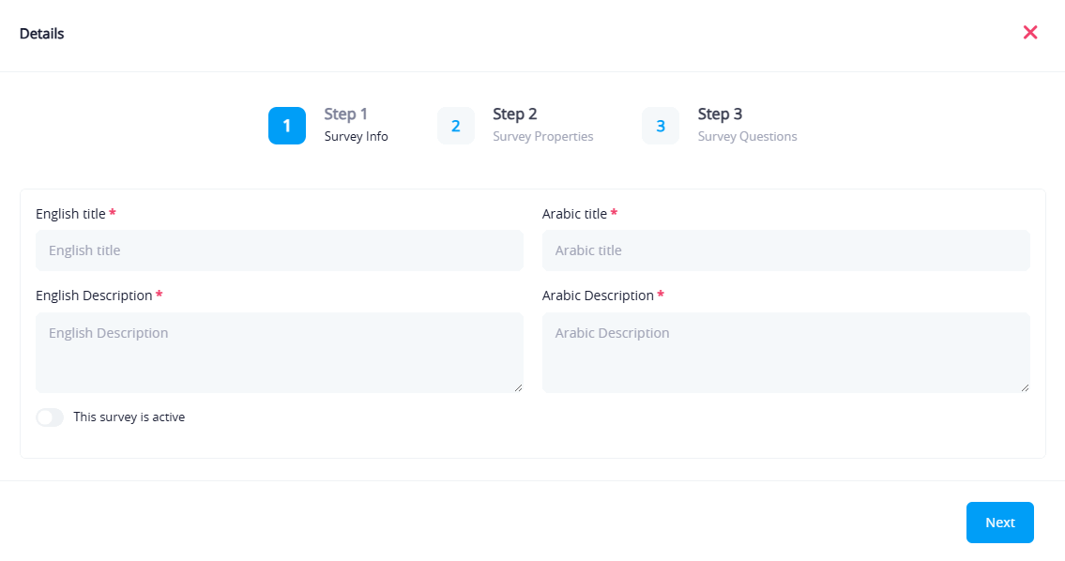Focus the Arabic title input field

785,250
